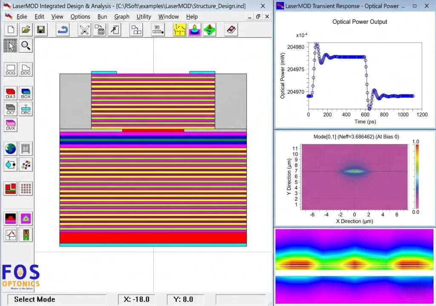Minimize the inner design document window
This screenshot has height=306, width=436.
250,17
